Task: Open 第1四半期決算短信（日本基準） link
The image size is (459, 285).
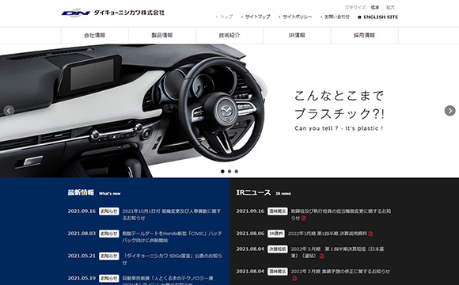Action: (x=337, y=253)
